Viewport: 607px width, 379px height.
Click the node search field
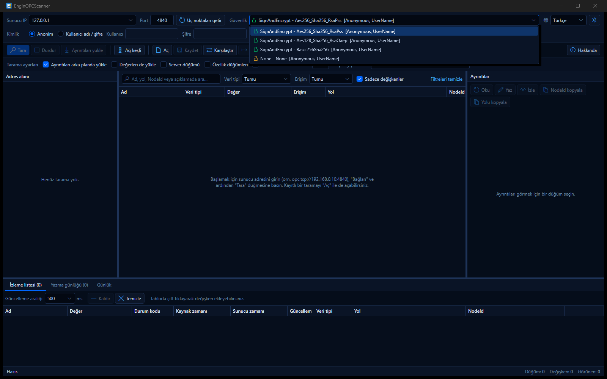pyautogui.click(x=171, y=79)
